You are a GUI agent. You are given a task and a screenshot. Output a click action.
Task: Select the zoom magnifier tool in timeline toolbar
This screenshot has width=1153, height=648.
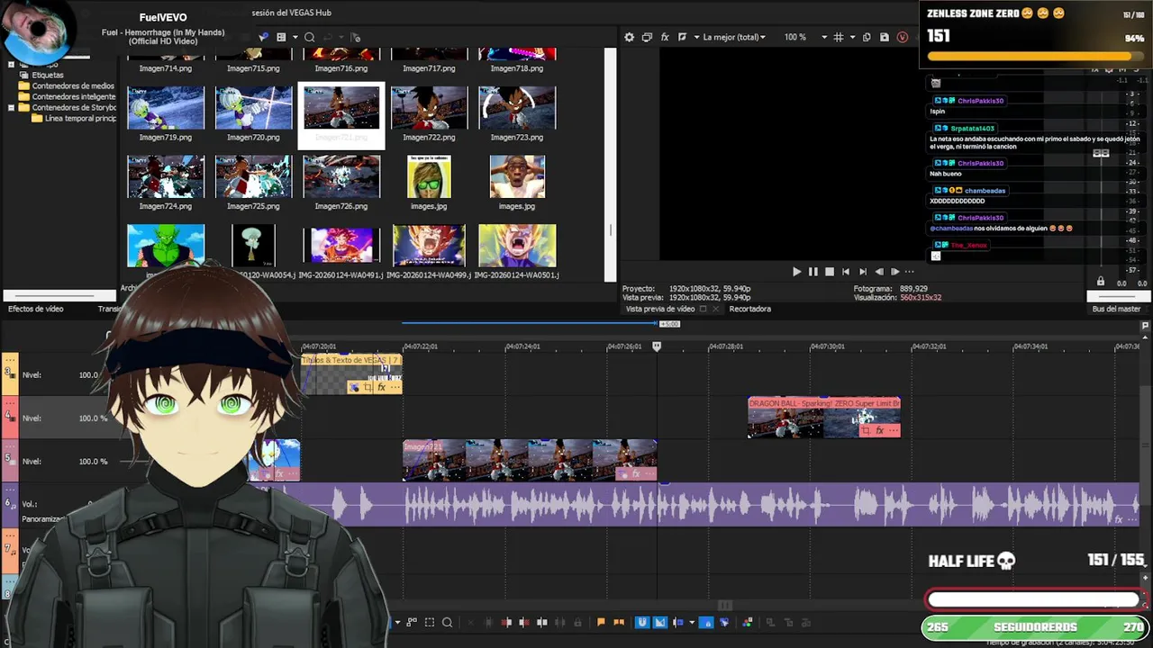click(447, 622)
